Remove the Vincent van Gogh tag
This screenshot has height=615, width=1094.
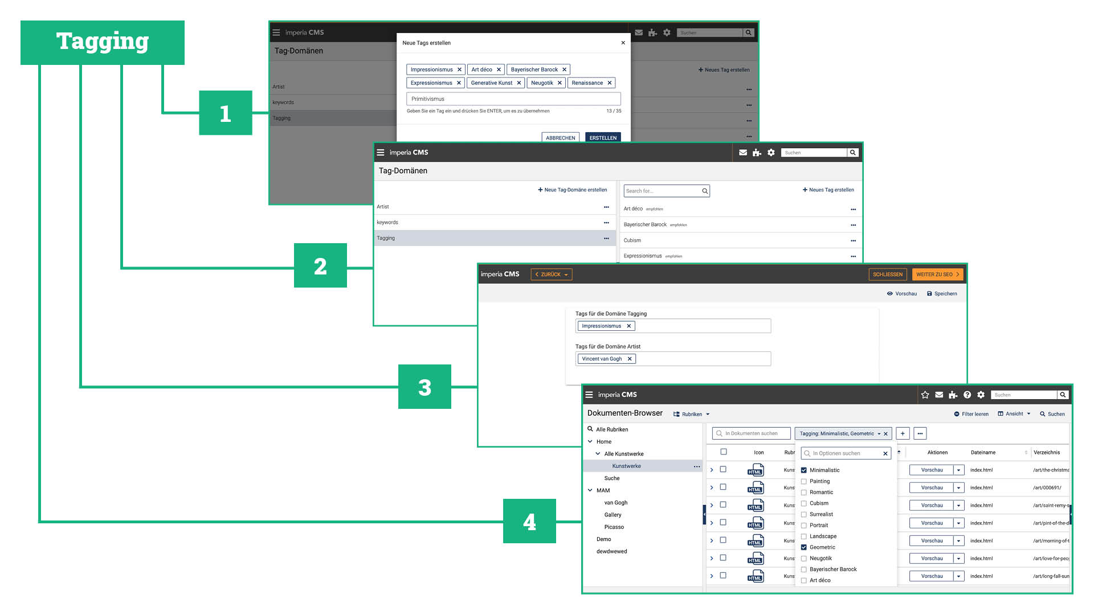(x=630, y=359)
